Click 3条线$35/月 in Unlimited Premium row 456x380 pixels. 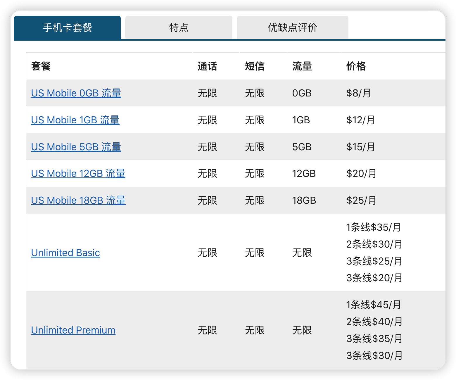(x=374, y=339)
